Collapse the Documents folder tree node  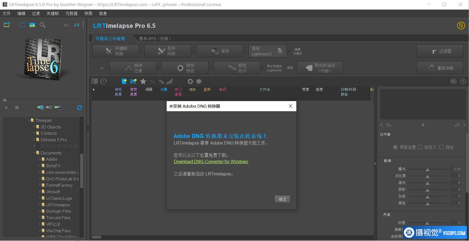[x=34, y=153]
